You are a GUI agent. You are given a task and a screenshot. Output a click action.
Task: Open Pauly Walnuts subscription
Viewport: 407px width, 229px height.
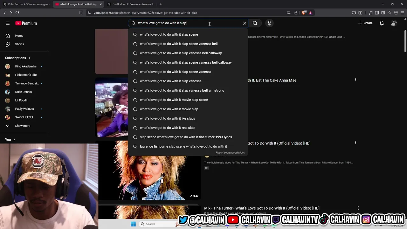(24, 109)
